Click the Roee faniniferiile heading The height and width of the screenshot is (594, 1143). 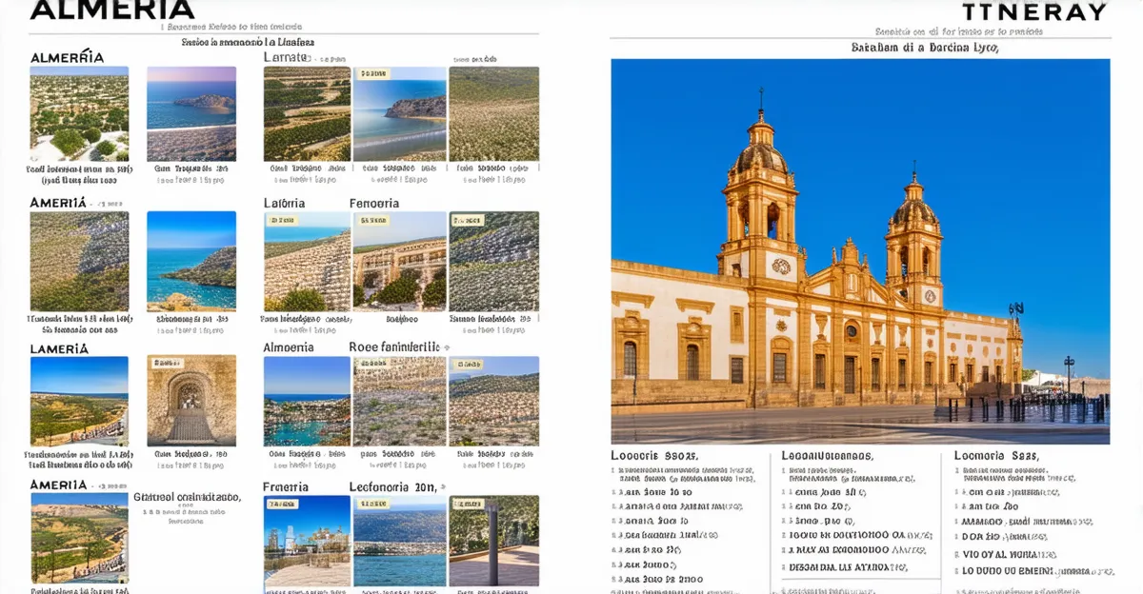pos(394,347)
